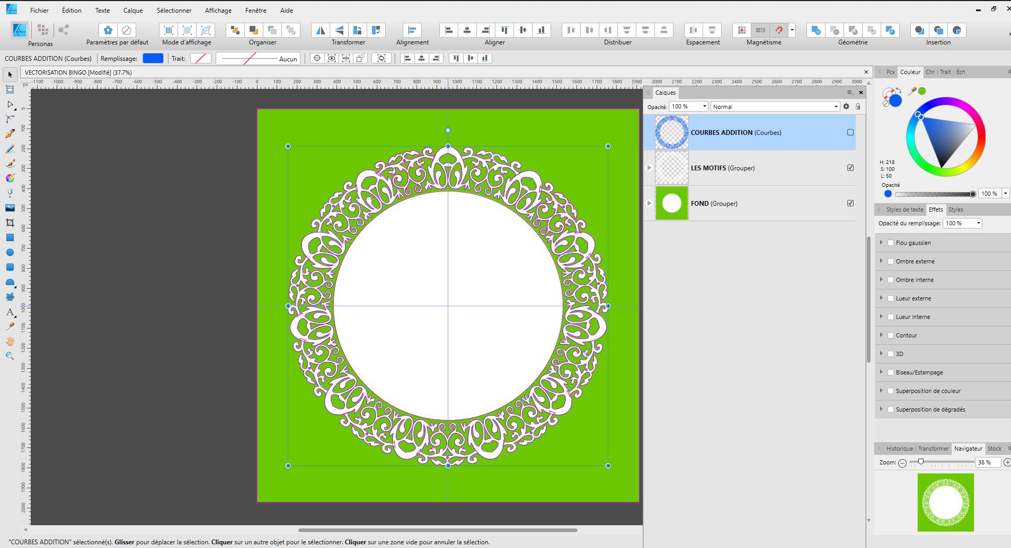Image resolution: width=1011 pixels, height=548 pixels.
Task: Switch to the Transformer tab
Action: click(x=933, y=449)
